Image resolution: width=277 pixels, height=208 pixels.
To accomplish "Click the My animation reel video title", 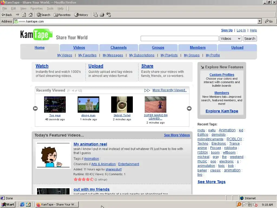I will (90, 144).
